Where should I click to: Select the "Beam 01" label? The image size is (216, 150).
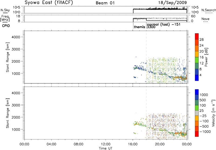coord(105,3)
